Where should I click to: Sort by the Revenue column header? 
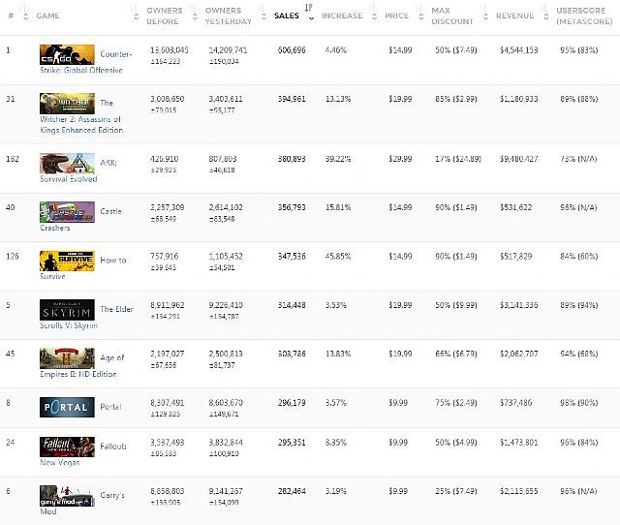pyautogui.click(x=514, y=15)
